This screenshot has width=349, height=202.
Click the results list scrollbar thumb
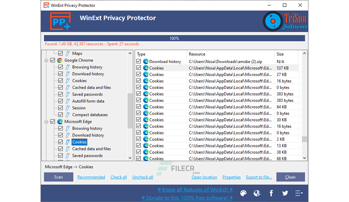pos(304,139)
